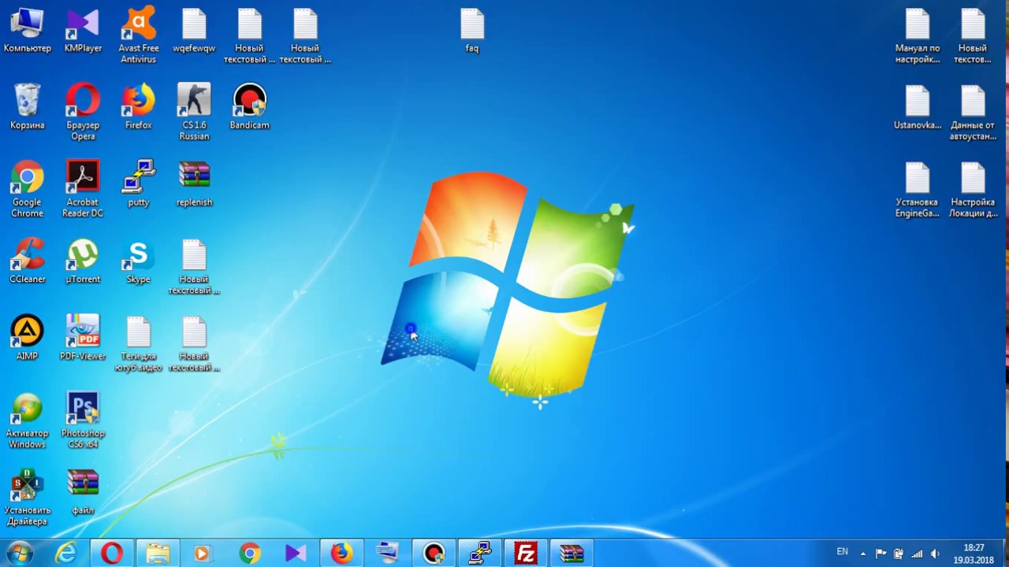Select the AIMP desktop shortcut
The width and height of the screenshot is (1009, 567).
[27, 339]
